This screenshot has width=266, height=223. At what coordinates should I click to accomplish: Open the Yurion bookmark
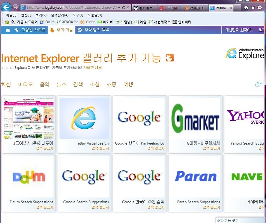click(88, 22)
